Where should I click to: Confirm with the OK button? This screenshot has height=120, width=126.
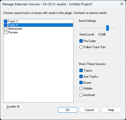tap(67, 110)
